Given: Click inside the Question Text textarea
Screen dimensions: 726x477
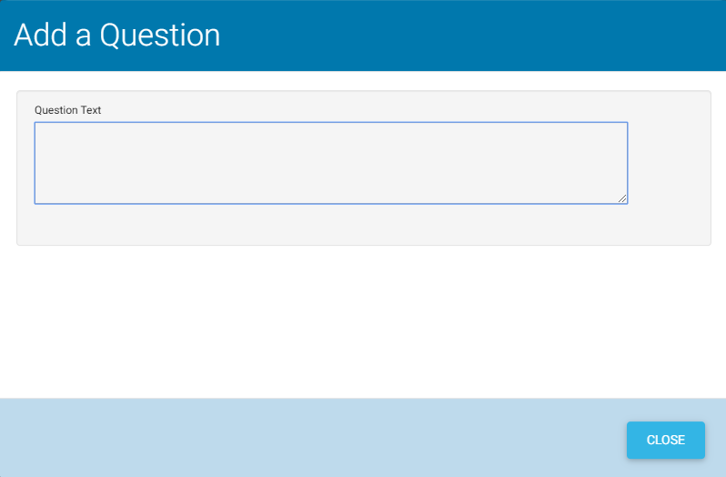Looking at the screenshot, I should point(330,162).
